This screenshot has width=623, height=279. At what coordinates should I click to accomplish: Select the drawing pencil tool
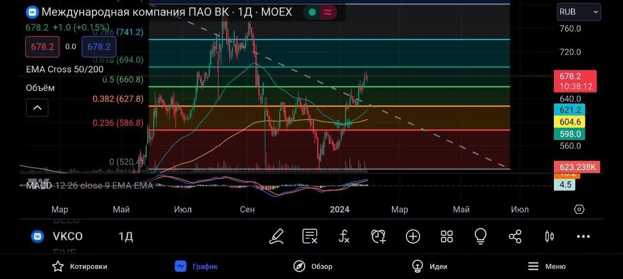tap(276, 236)
